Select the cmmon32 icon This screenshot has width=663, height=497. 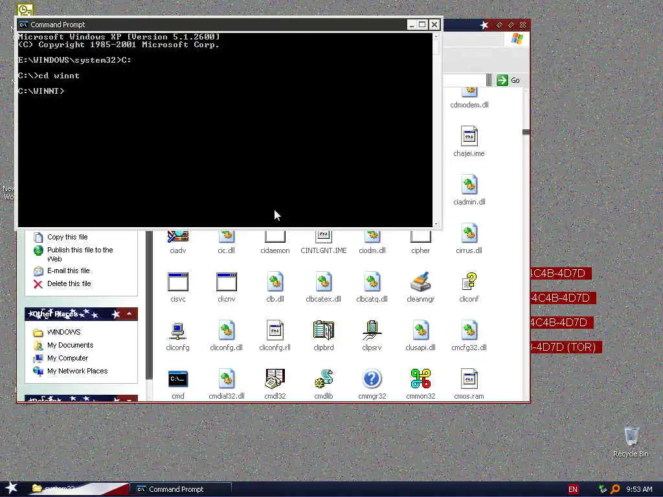(x=420, y=379)
